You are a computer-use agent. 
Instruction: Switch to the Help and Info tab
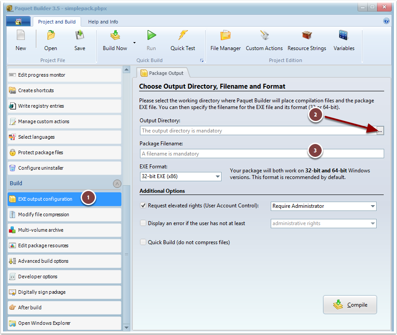click(x=103, y=22)
